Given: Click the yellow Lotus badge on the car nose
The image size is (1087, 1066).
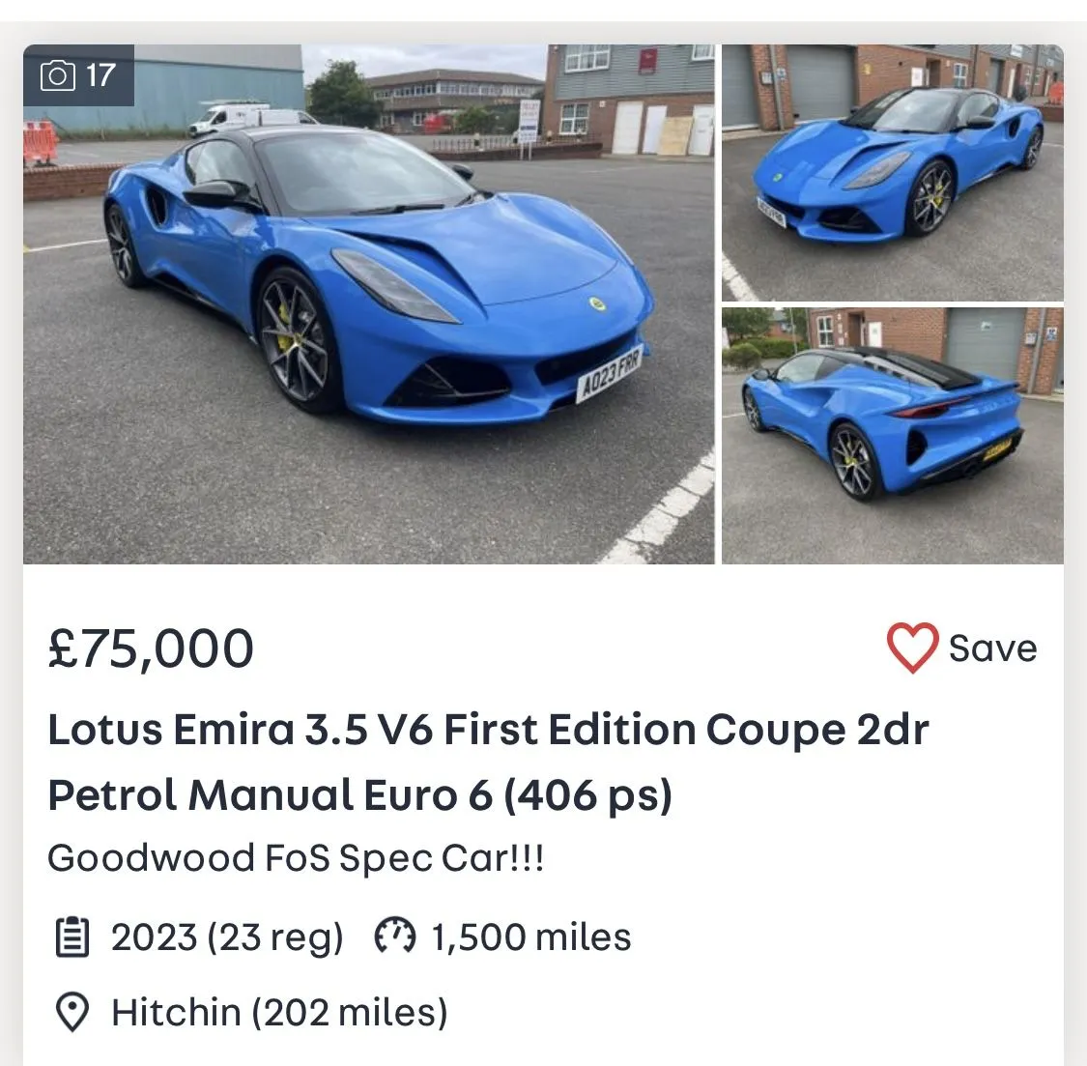Looking at the screenshot, I should (x=596, y=303).
